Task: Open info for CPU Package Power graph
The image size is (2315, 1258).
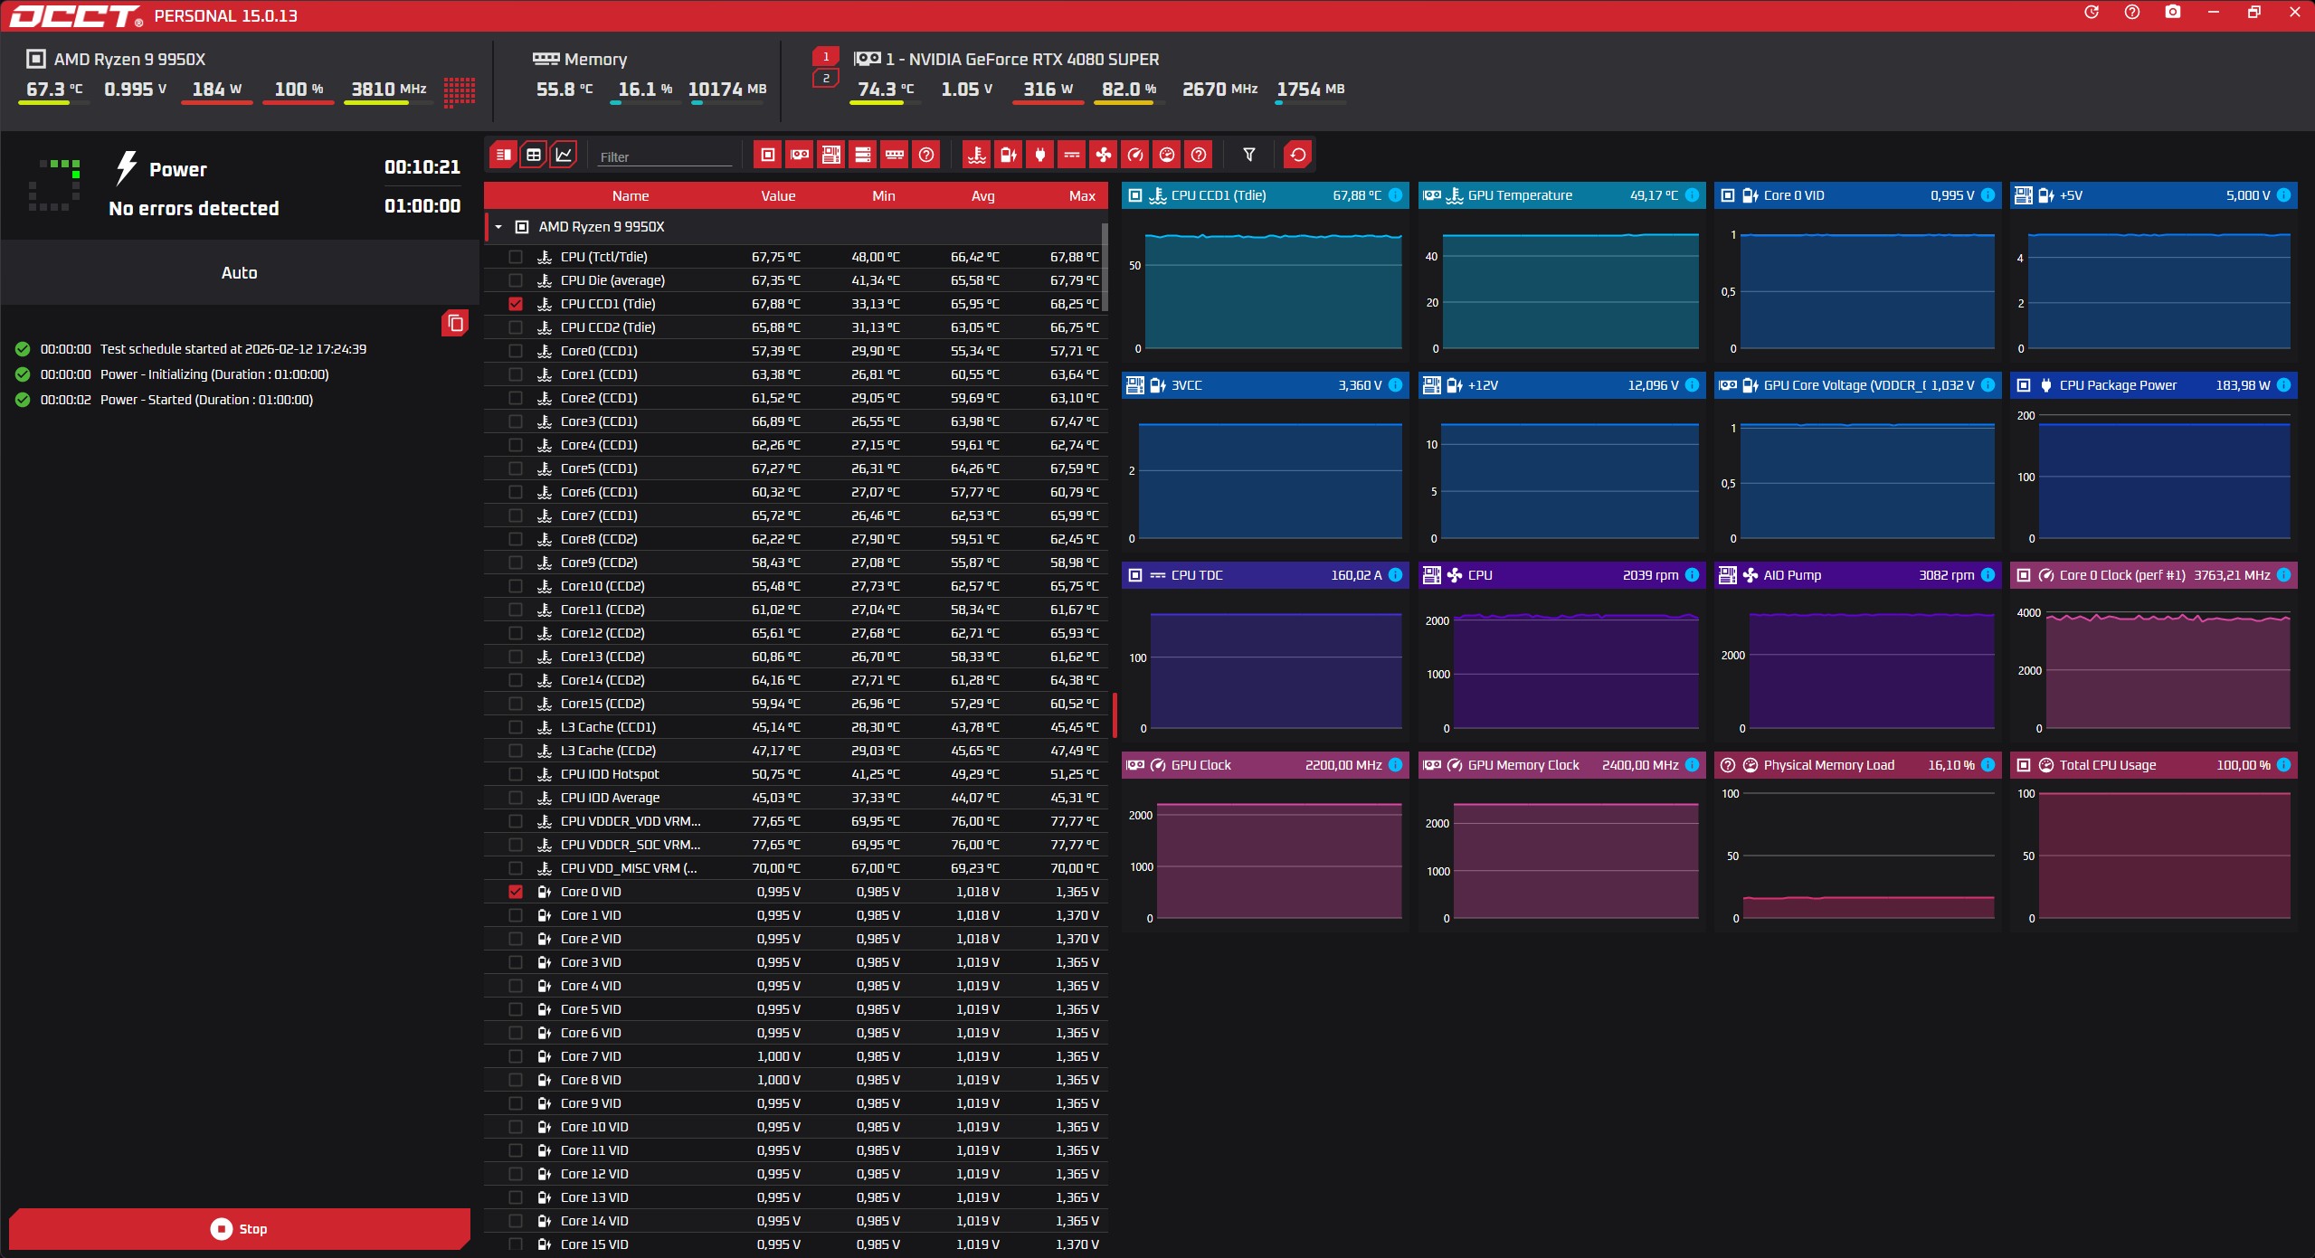Action: coord(2283,385)
